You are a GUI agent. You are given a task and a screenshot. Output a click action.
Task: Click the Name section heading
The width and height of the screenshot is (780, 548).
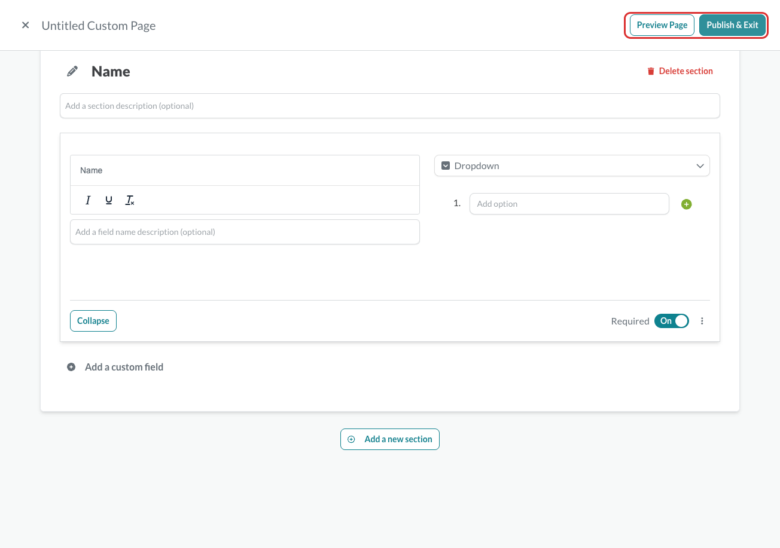[111, 72]
